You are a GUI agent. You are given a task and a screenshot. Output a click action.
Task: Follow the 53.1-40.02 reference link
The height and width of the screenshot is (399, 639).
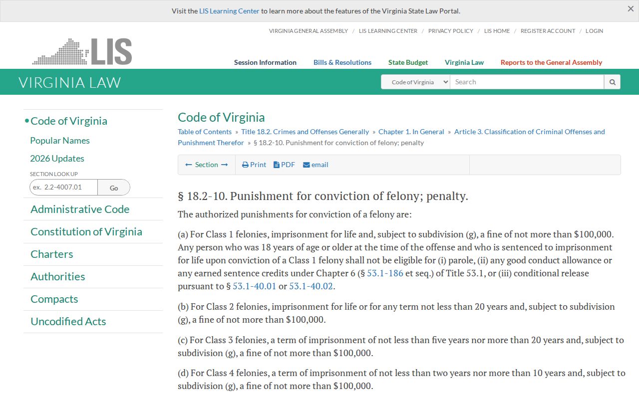coord(311,286)
